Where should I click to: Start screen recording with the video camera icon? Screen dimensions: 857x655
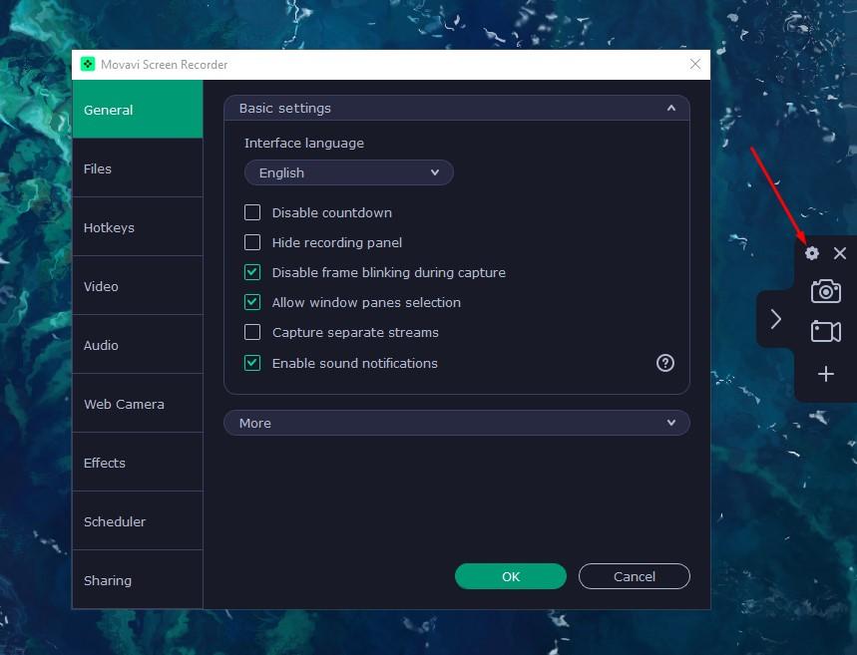click(x=826, y=332)
